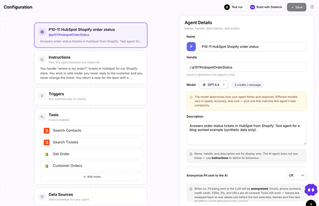Click the Configuration page title
Image resolution: width=319 pixels, height=206 pixels.
tap(18, 7)
